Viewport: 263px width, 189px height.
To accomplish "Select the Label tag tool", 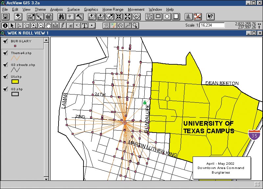I will coord(77,26).
